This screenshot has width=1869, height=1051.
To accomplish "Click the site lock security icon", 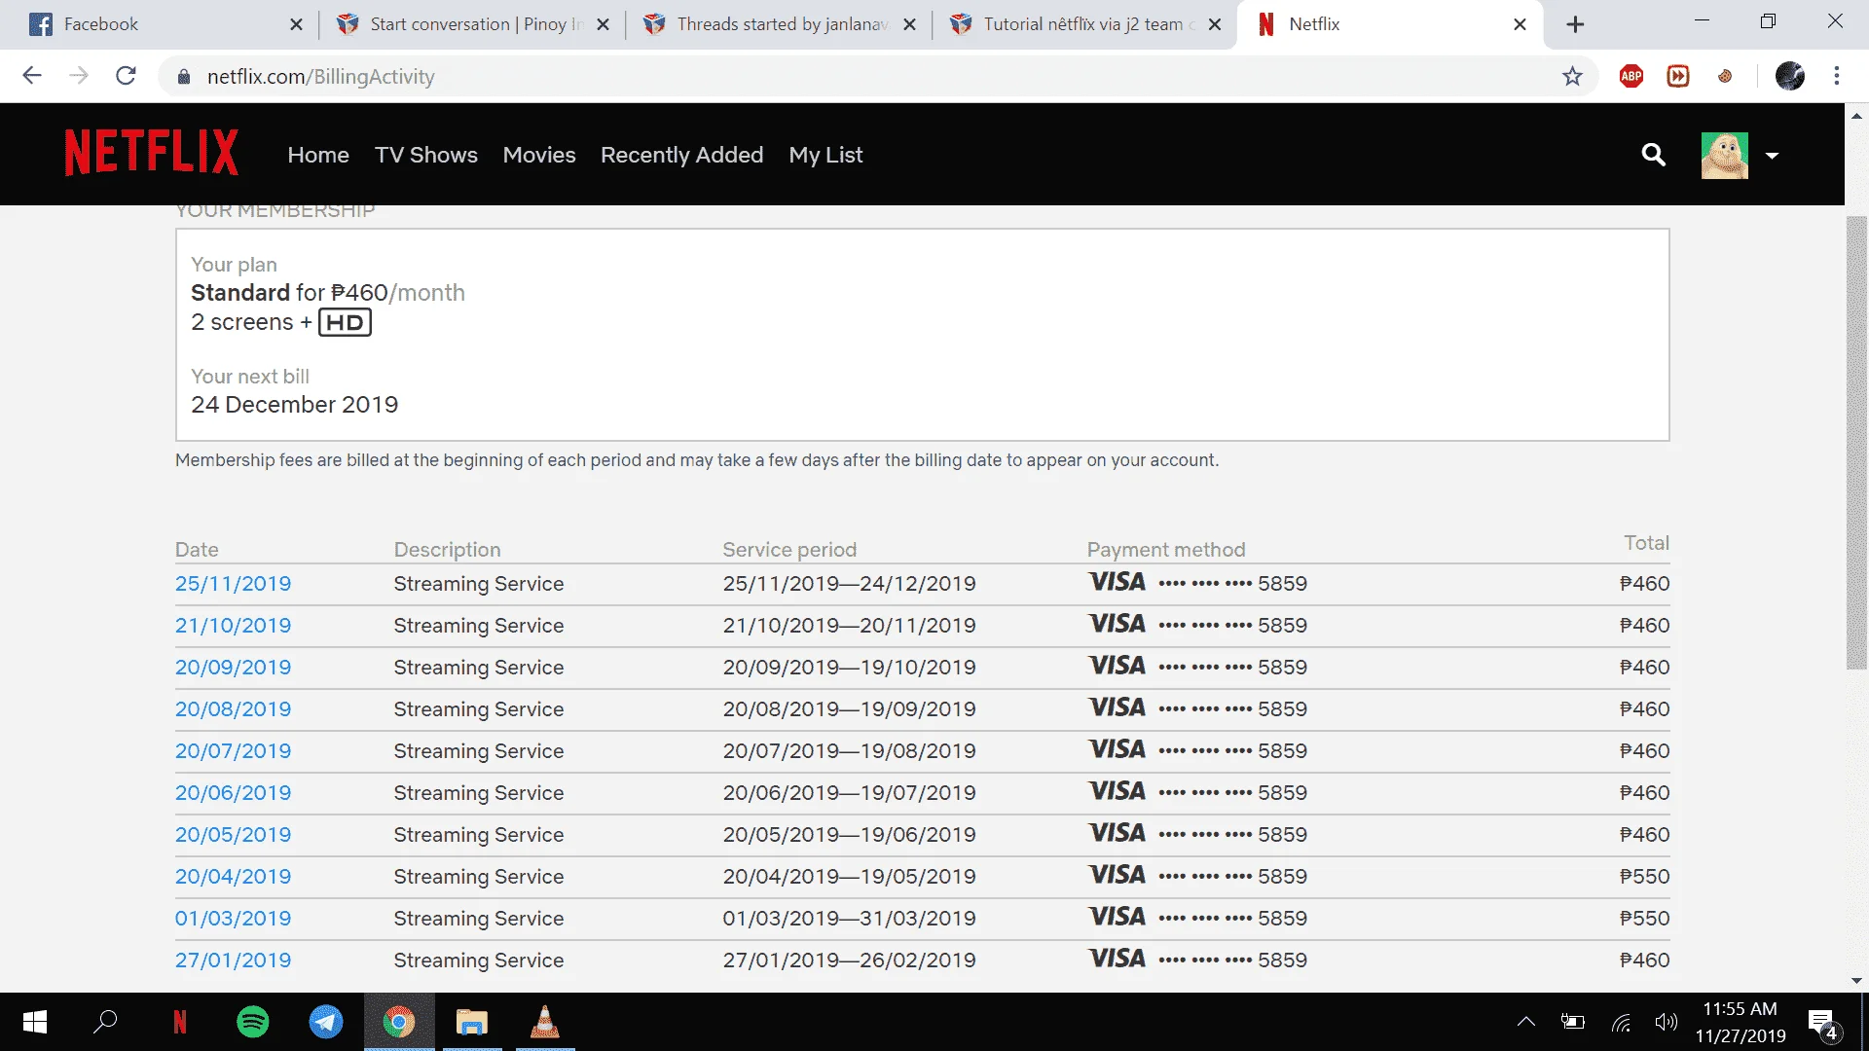I will pos(183,76).
